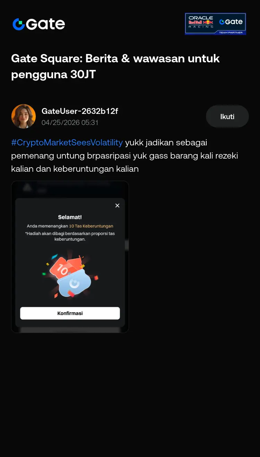260x457 pixels.
Task: Click the faint warning icon atop the image
Action: (27, 188)
